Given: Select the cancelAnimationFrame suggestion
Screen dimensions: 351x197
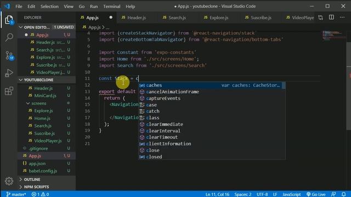Looking at the screenshot, I should click(x=212, y=91).
